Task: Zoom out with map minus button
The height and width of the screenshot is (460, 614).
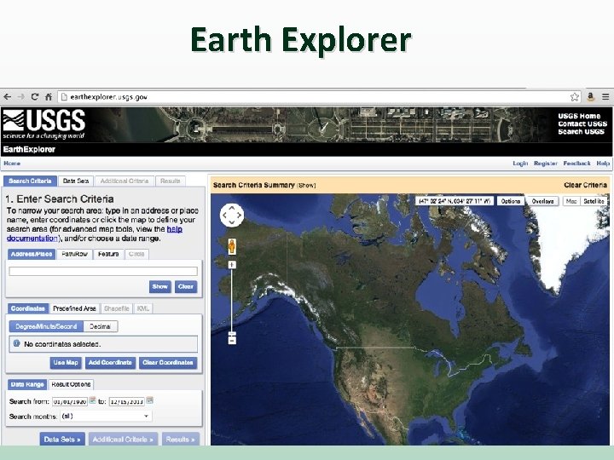Action: (x=232, y=340)
